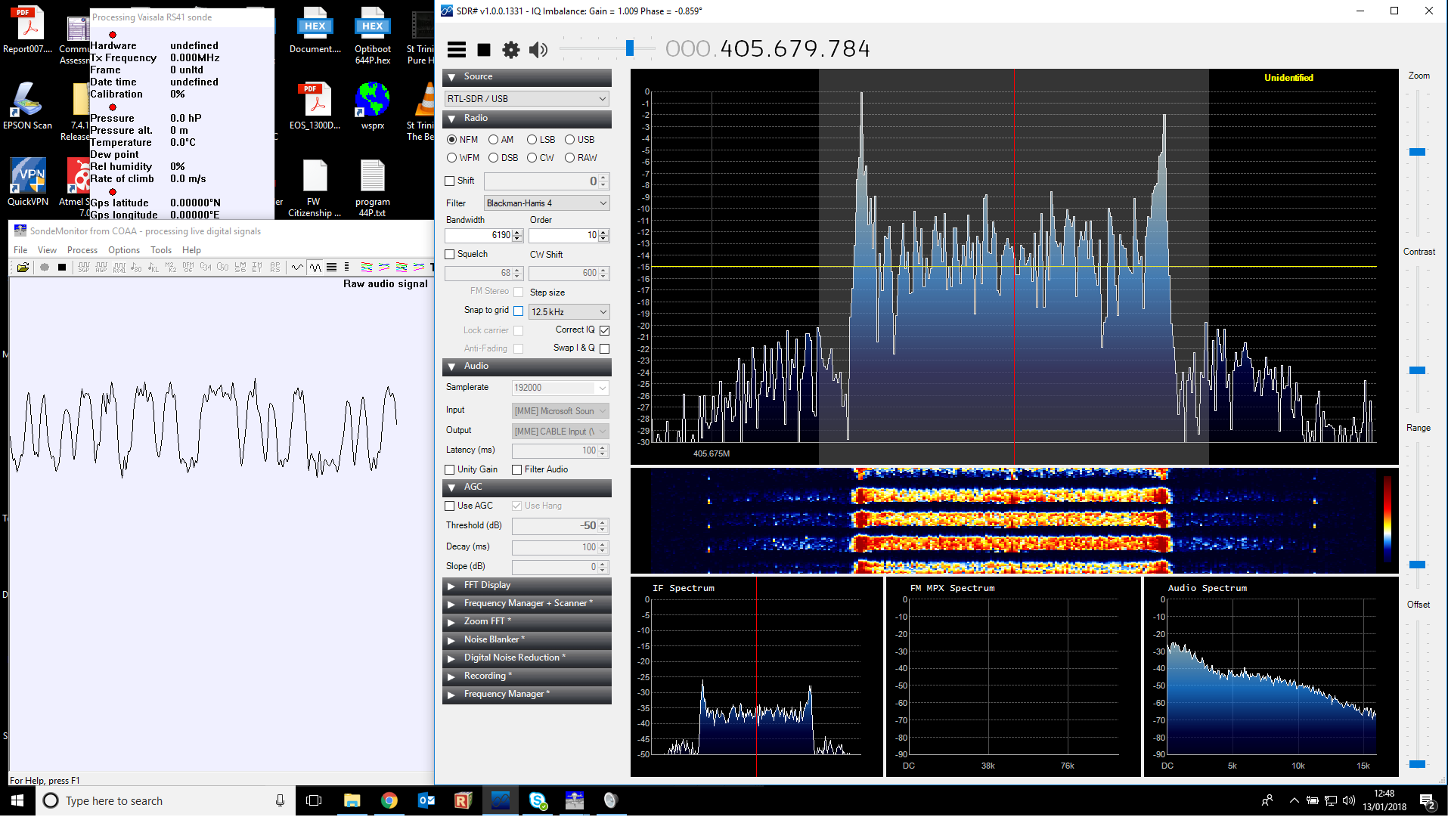Show the slow waveform view icon
1448x817 pixels.
[297, 267]
